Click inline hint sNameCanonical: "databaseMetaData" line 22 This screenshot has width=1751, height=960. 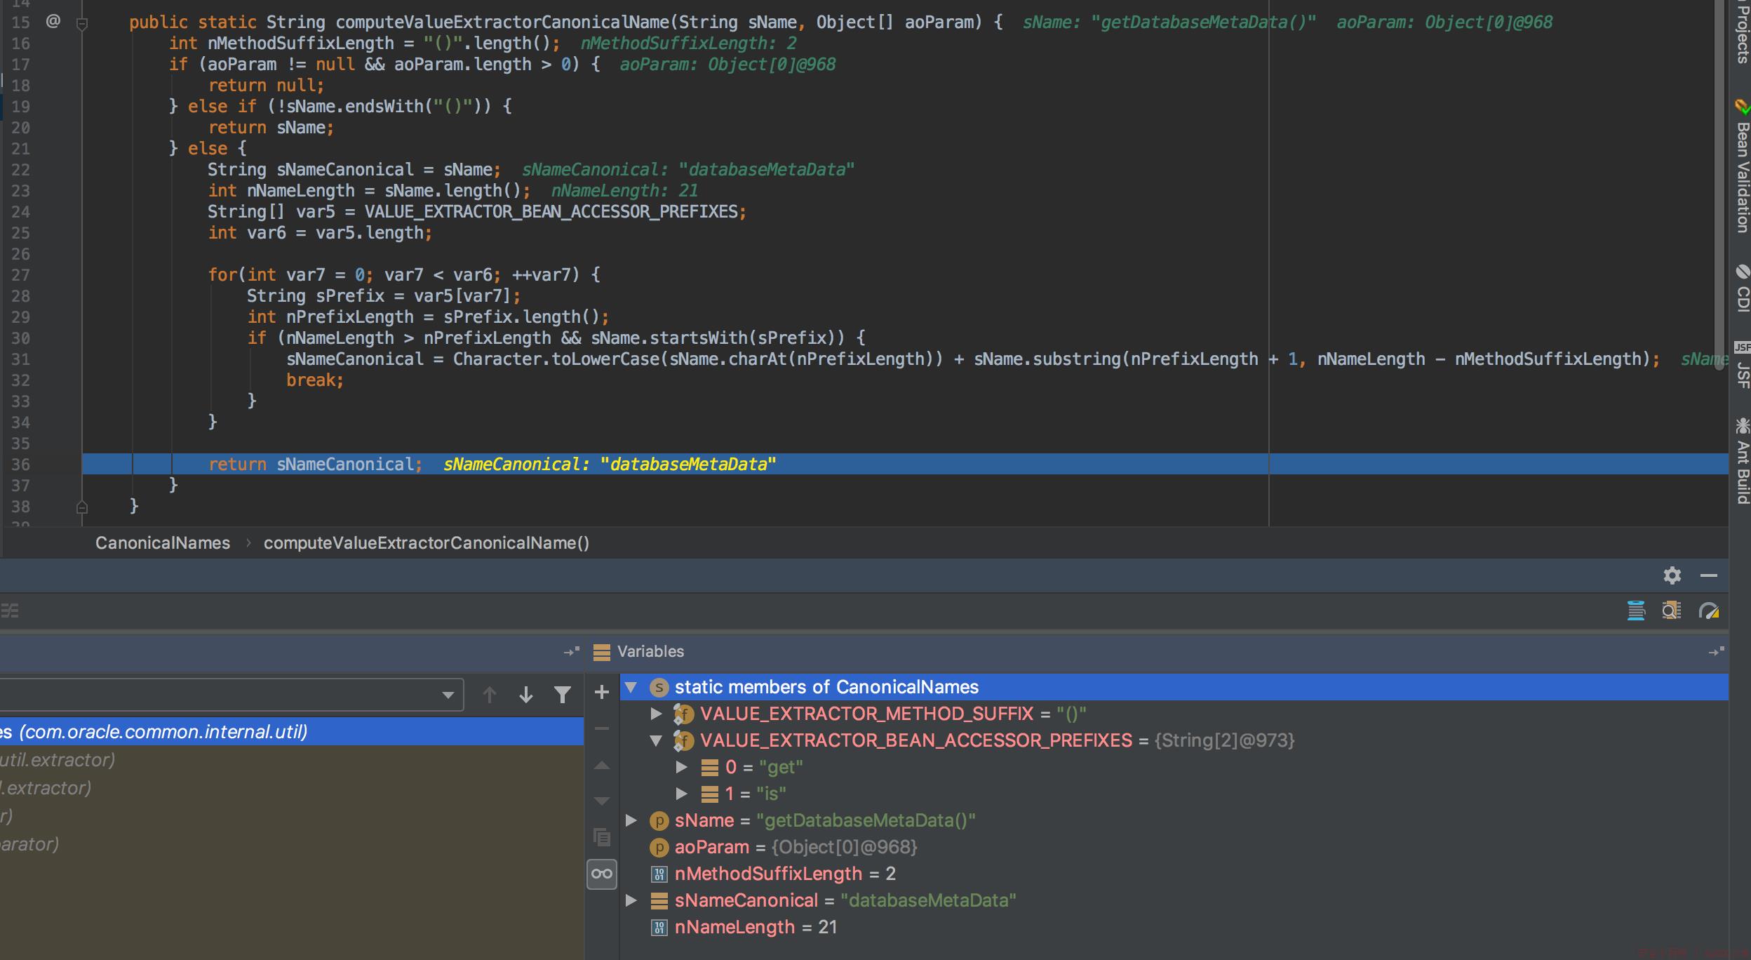(x=687, y=170)
